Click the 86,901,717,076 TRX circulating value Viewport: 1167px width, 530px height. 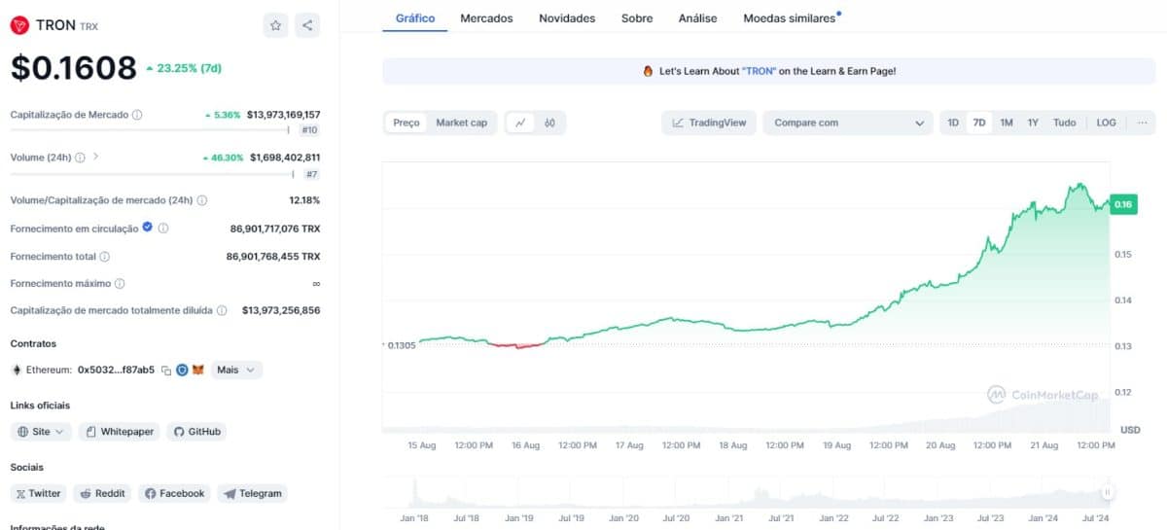[x=275, y=229]
